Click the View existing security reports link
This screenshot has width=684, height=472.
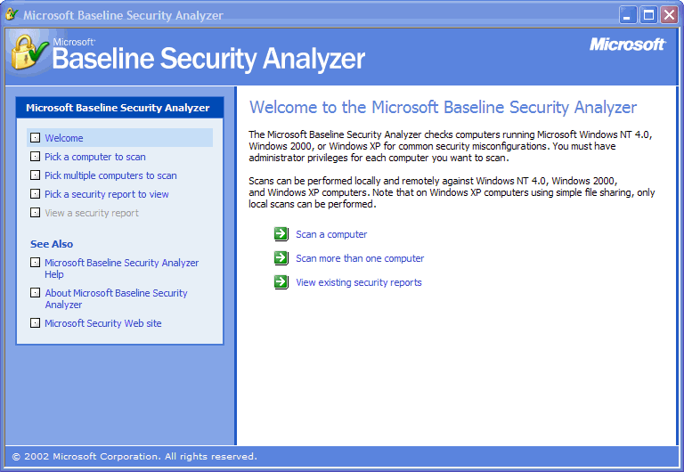(359, 282)
